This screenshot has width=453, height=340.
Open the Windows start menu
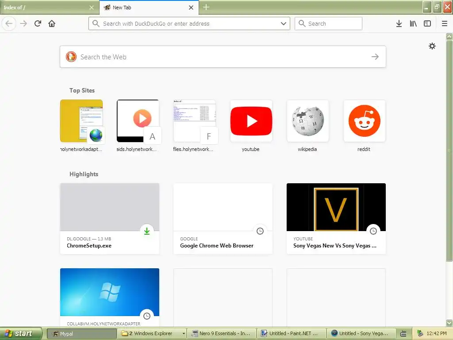point(20,333)
